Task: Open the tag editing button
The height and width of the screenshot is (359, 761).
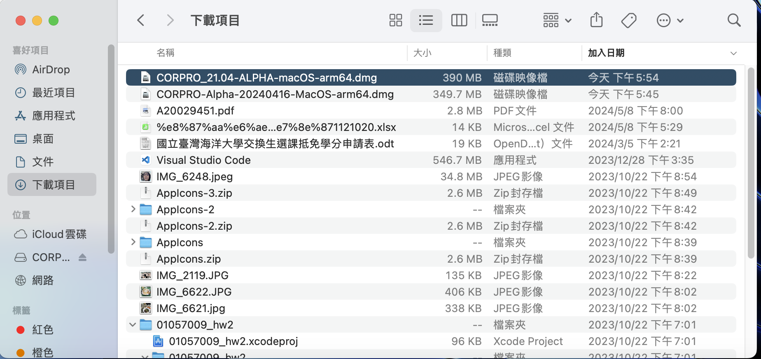Action: coord(628,20)
